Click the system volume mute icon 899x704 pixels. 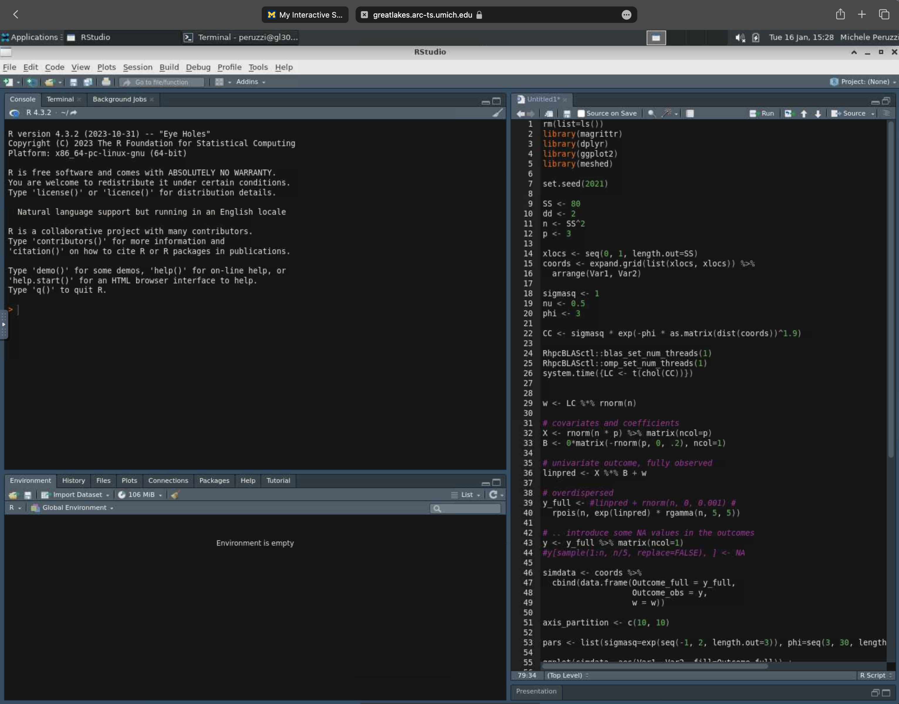[x=740, y=38]
